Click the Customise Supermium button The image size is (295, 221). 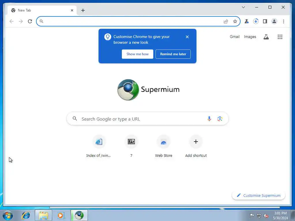(258, 195)
